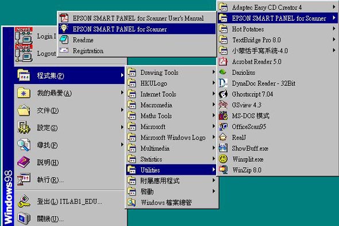The width and height of the screenshot is (339, 226).
Task: Click the Novell Login network icon
Action: tap(24, 36)
